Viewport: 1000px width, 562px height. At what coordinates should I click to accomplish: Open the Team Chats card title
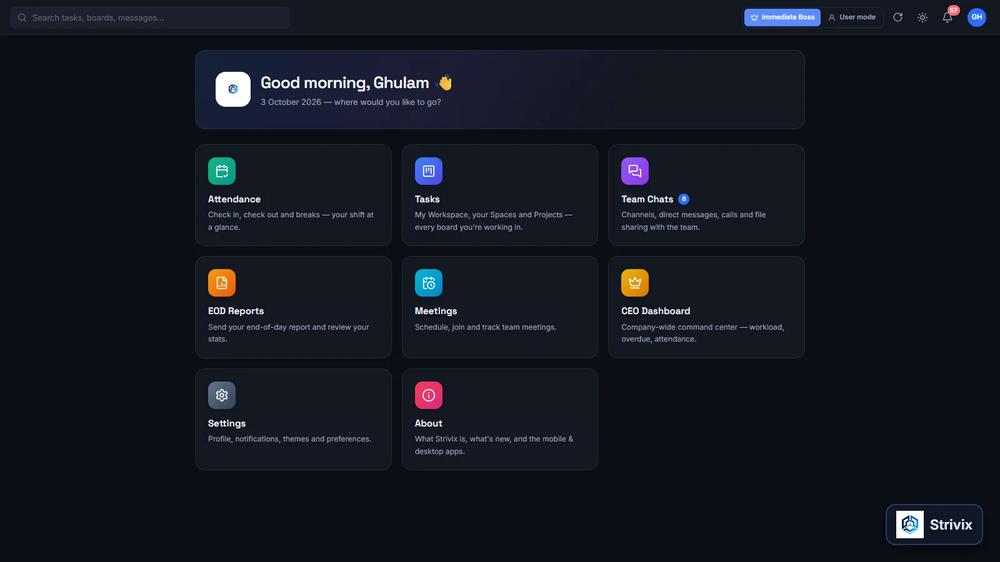[647, 199]
